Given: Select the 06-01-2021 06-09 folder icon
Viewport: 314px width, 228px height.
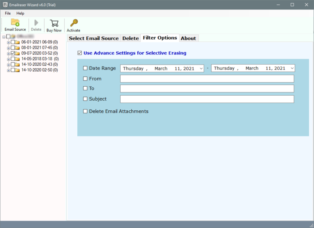Looking at the screenshot, I should 18,42.
